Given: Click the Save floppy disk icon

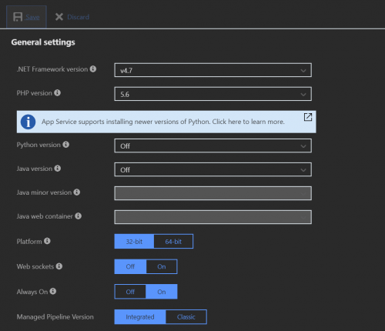Looking at the screenshot, I should click(x=18, y=17).
